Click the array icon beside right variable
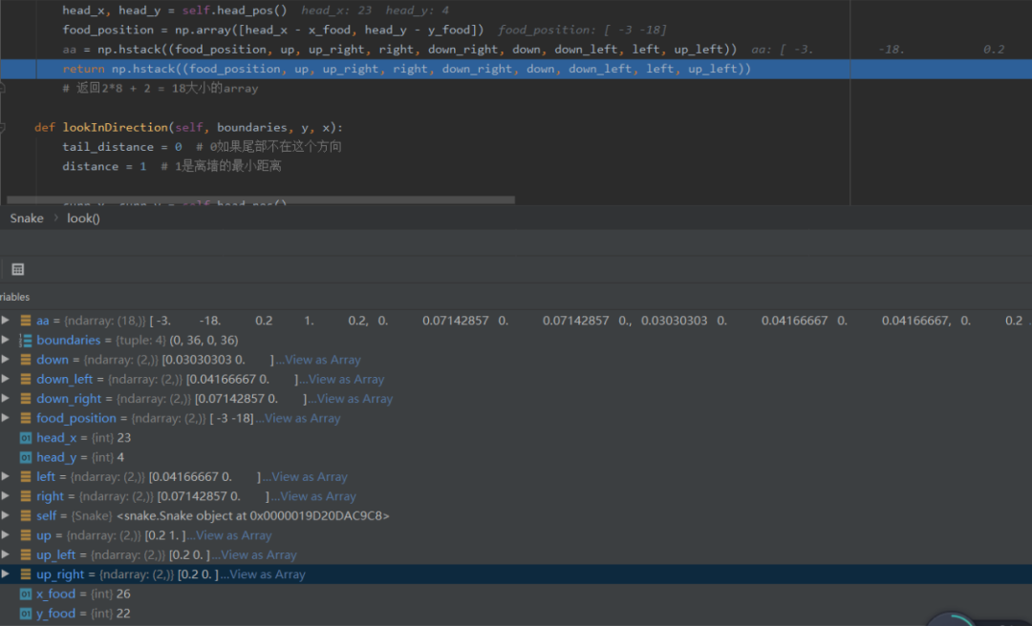This screenshot has height=626, width=1032. tap(26, 496)
